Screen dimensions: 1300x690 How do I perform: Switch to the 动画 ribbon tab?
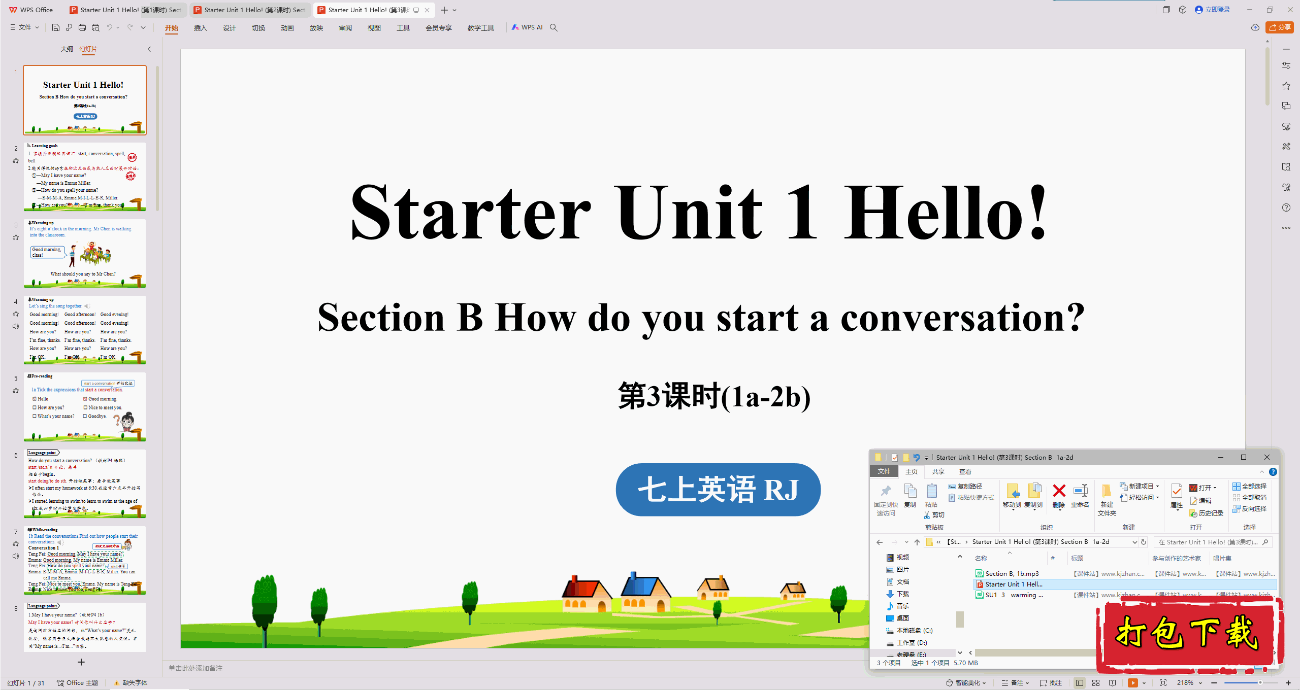[x=287, y=28]
